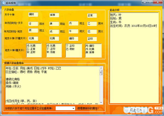Click the scrollbar thumb in 推命 text area
This screenshot has width=164, height=116.
coord(101,72)
